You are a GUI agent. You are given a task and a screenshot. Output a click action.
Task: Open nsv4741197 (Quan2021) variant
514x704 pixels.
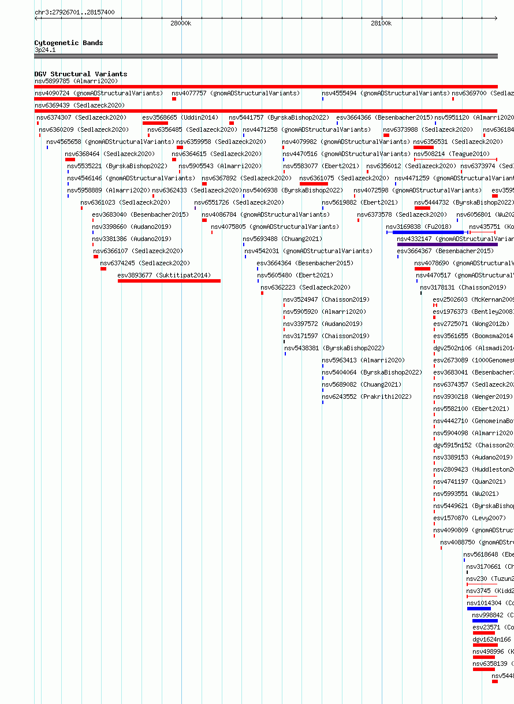click(470, 481)
